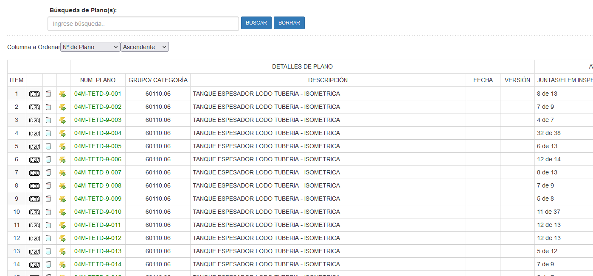This screenshot has height=276, width=593.
Task: Open the 'Nº de Plano' sort column dropdown
Action: pos(90,47)
